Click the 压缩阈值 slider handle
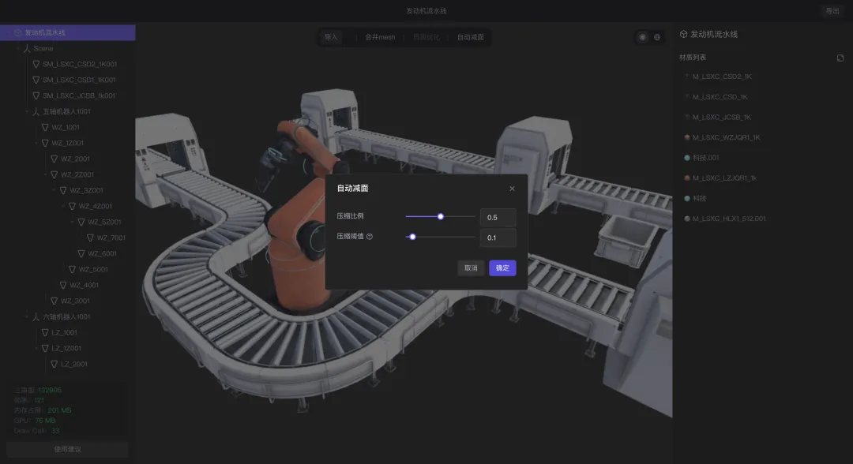 pos(412,237)
